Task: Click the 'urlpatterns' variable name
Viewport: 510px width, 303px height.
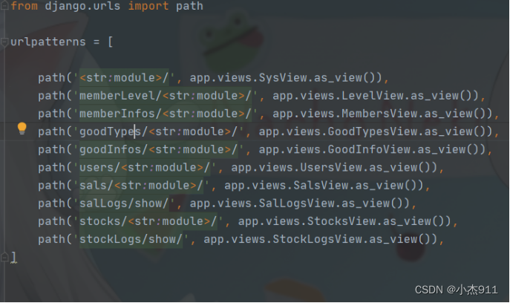Action: 48,42
